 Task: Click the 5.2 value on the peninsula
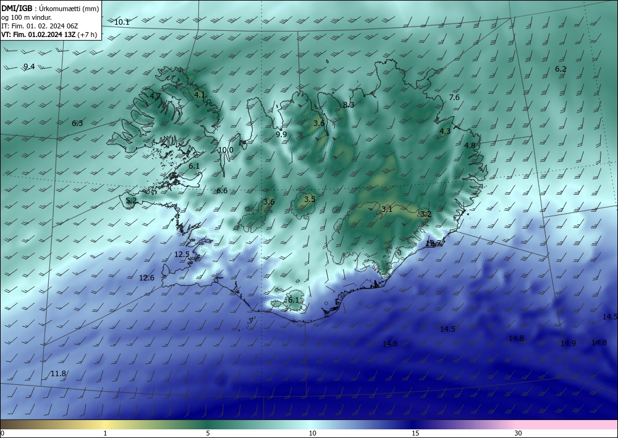[131, 201]
